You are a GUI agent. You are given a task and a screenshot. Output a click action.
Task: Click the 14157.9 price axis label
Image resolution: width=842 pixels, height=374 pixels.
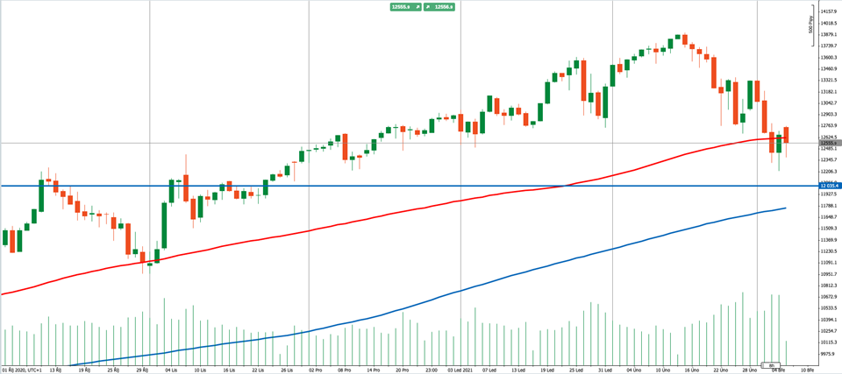click(x=830, y=11)
